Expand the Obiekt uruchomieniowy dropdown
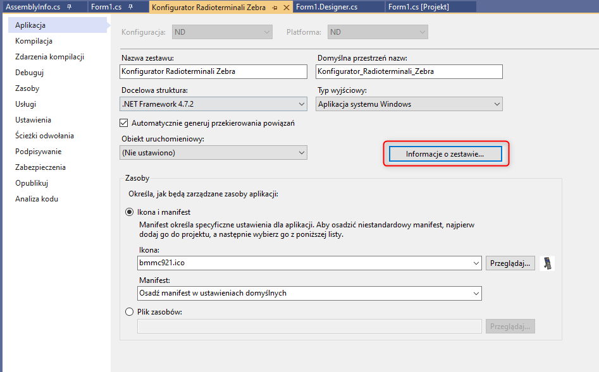 click(x=301, y=153)
